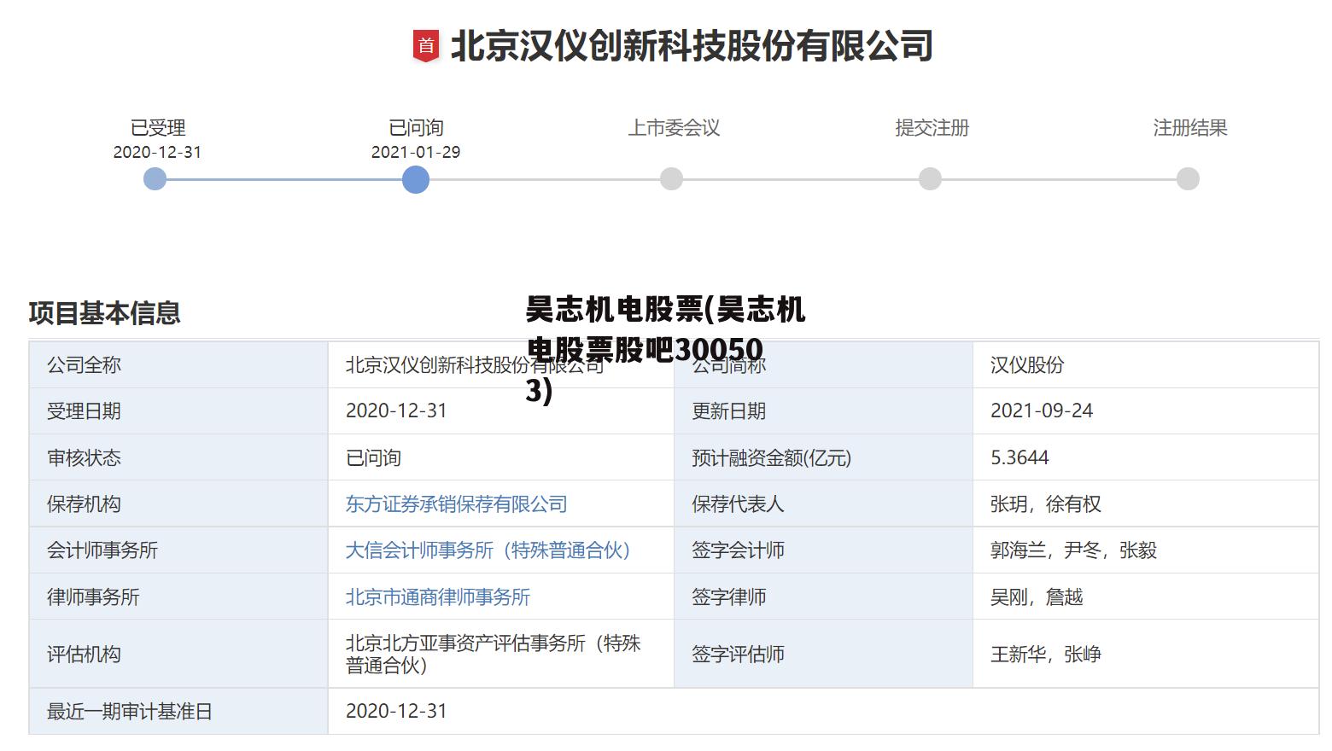Click the 上市委会议 timeline node dot
This screenshot has width=1332, height=751.
click(x=672, y=179)
